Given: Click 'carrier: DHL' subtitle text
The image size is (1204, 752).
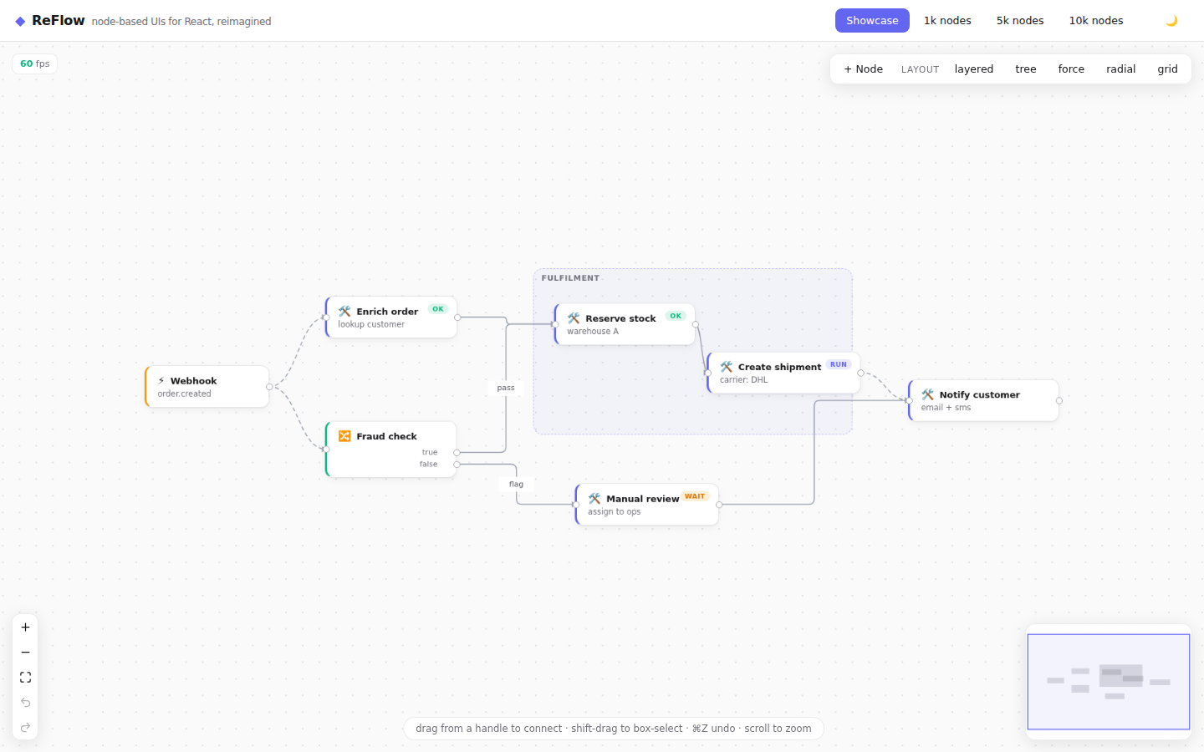Looking at the screenshot, I should tap(744, 379).
